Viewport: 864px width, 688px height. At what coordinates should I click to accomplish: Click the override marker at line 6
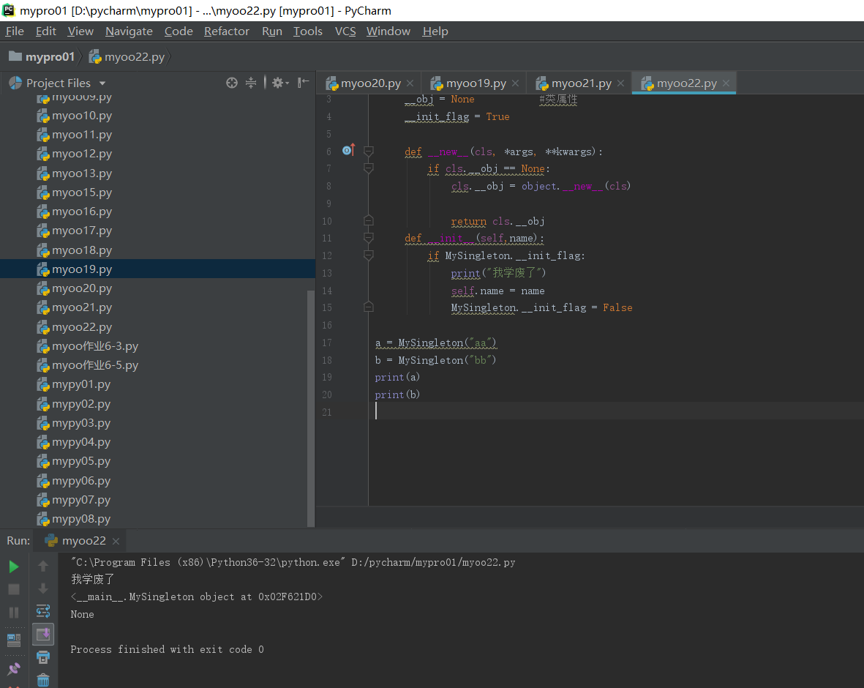point(348,150)
